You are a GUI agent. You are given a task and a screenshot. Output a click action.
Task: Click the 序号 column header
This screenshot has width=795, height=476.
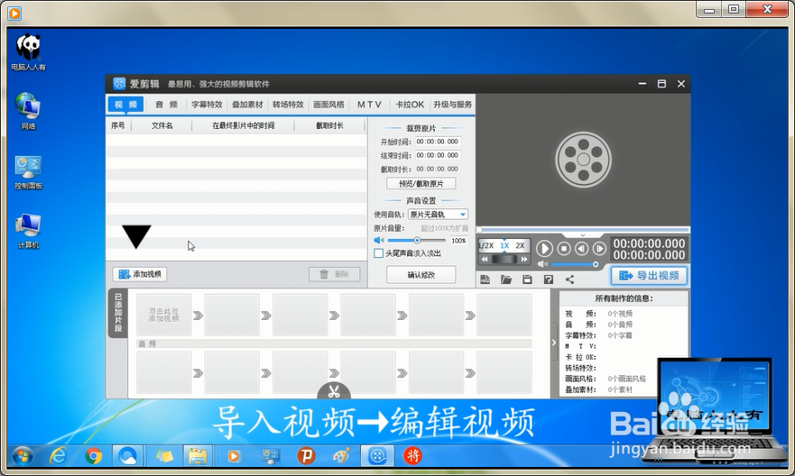tap(117, 125)
